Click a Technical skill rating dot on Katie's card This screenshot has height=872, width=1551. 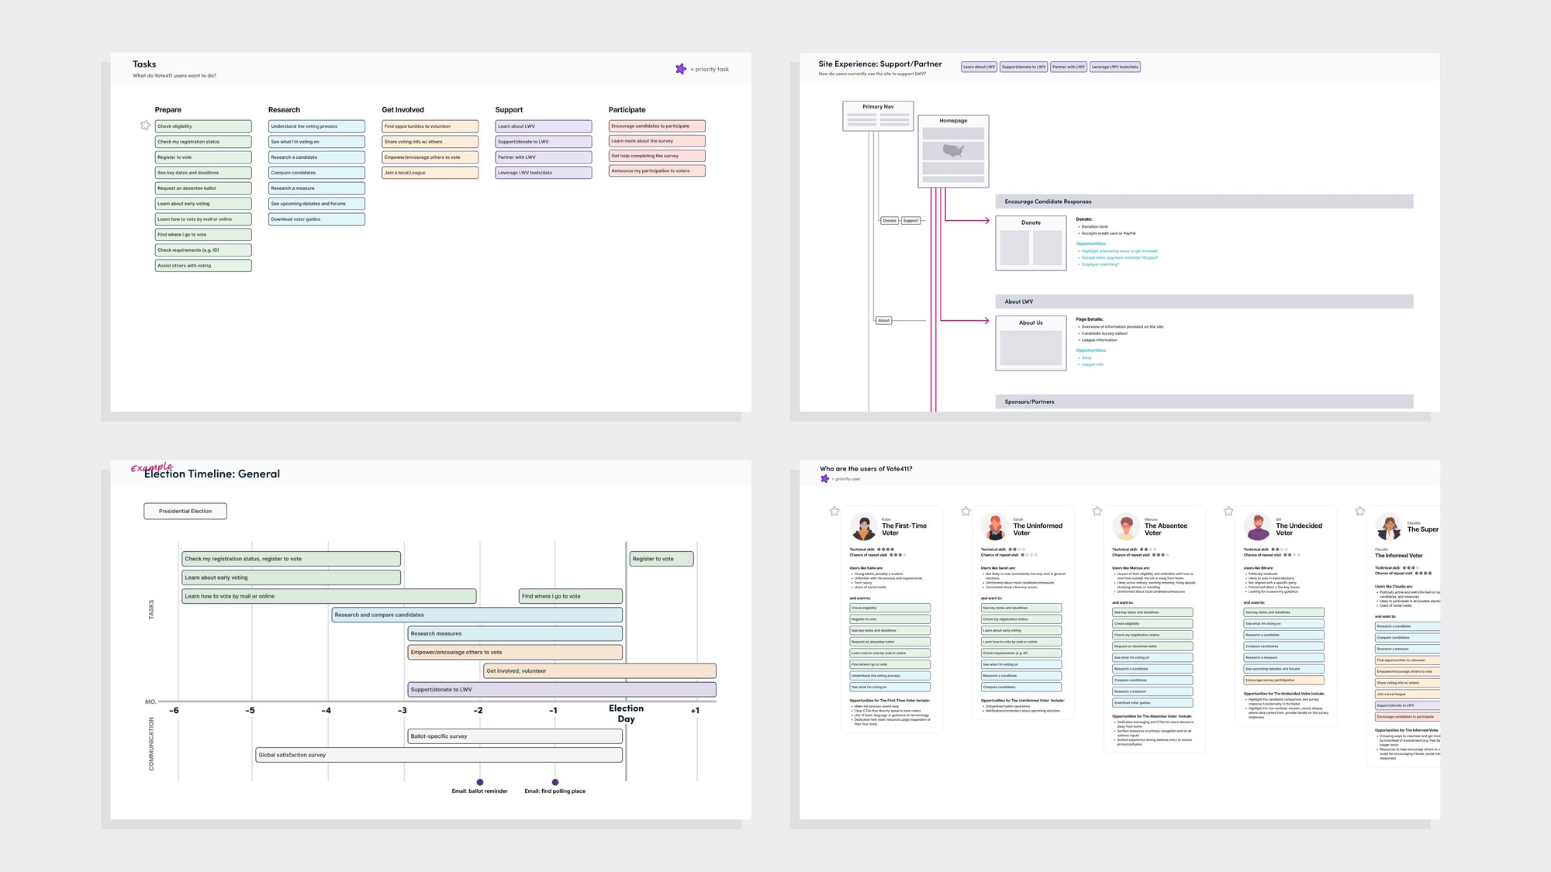[x=880, y=549]
